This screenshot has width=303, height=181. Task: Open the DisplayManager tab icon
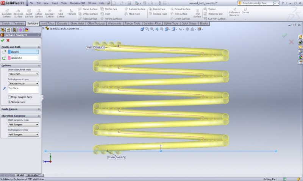pyautogui.click(x=26, y=30)
